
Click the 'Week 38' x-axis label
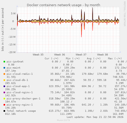point(102,55)
